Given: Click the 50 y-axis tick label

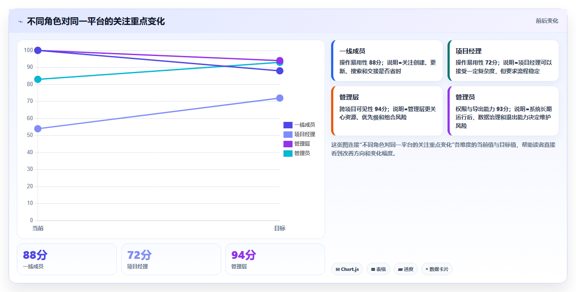Looking at the screenshot, I should 30,135.
